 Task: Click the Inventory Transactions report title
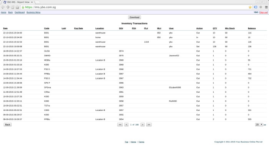(134, 23)
